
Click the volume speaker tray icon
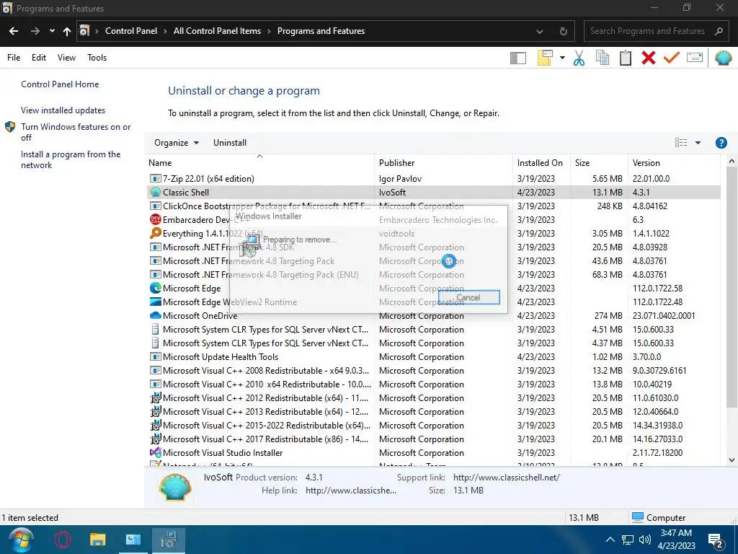645,540
